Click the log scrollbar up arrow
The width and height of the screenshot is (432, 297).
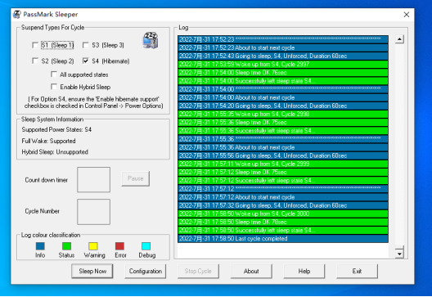coord(399,39)
